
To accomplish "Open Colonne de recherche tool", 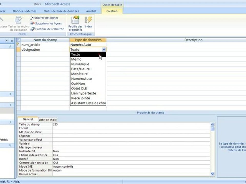I will click(47, 29).
